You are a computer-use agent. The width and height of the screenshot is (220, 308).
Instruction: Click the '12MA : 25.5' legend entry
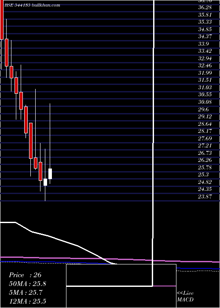(x=27, y=301)
